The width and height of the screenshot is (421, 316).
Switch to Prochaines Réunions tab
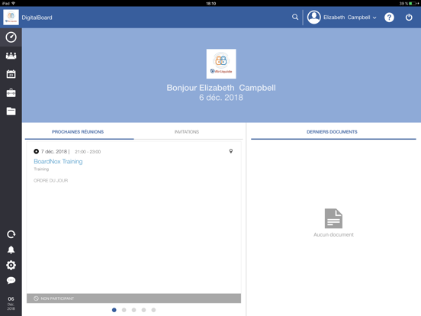pyautogui.click(x=78, y=131)
